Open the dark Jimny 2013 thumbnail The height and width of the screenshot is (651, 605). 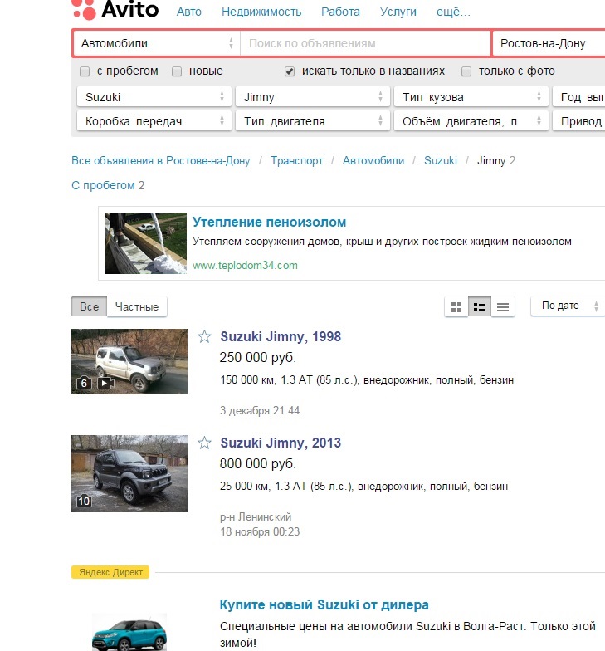click(129, 473)
